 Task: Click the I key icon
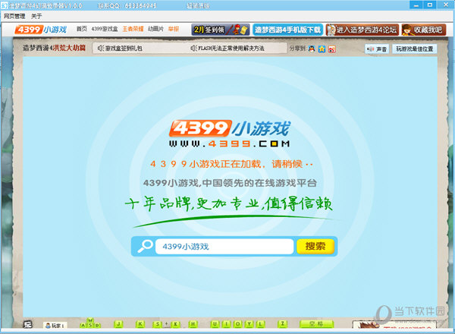click(x=226, y=324)
